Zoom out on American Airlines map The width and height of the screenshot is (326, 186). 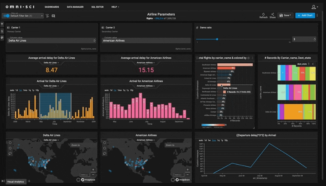188,174
